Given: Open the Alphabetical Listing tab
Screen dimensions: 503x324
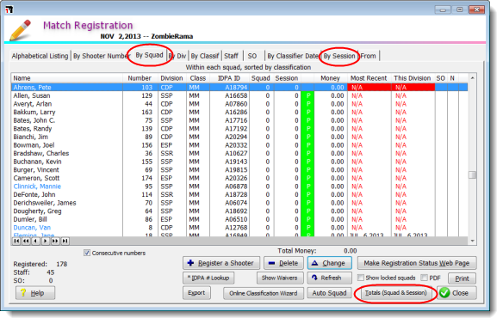Looking at the screenshot, I should pyautogui.click(x=40, y=56).
